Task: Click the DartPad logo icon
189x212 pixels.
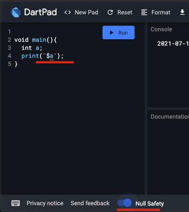Action: 16,12
